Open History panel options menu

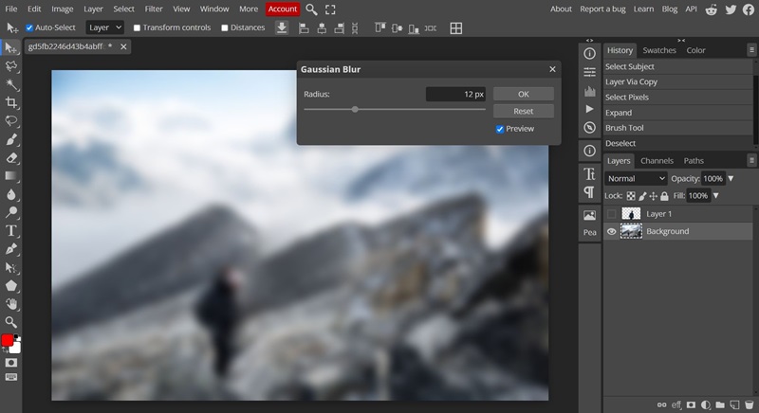coord(751,50)
